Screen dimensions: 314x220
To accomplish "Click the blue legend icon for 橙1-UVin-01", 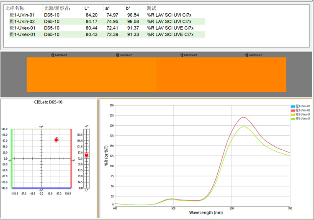I will pos(292,106).
